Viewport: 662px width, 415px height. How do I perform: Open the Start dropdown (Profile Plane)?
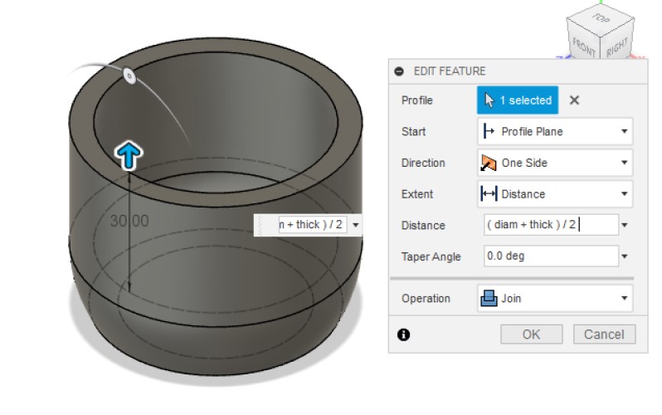555,131
